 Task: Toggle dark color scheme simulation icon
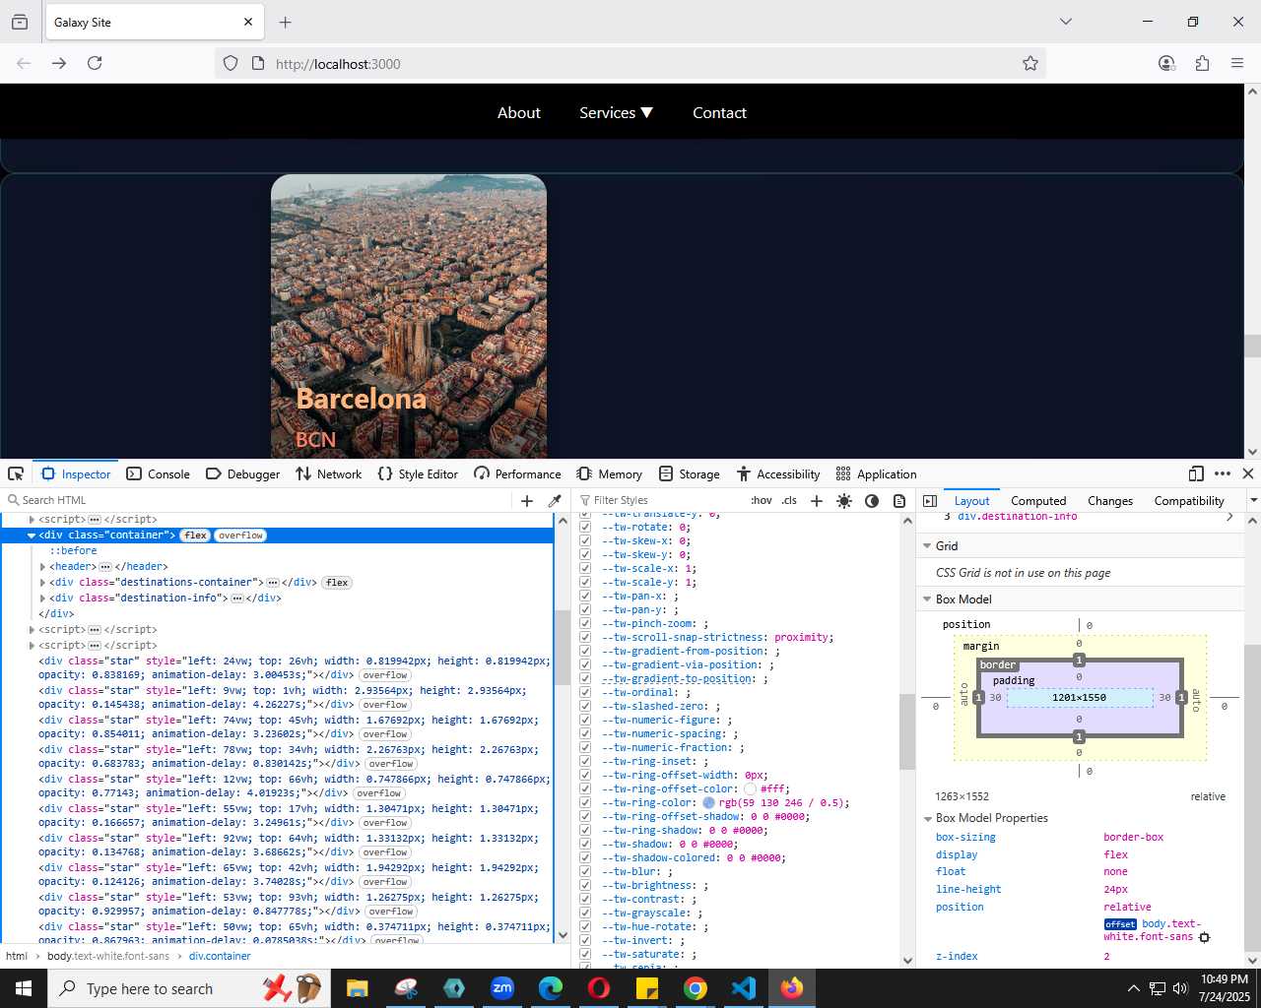tap(872, 500)
